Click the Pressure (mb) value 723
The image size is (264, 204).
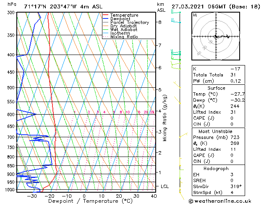[235, 137]
